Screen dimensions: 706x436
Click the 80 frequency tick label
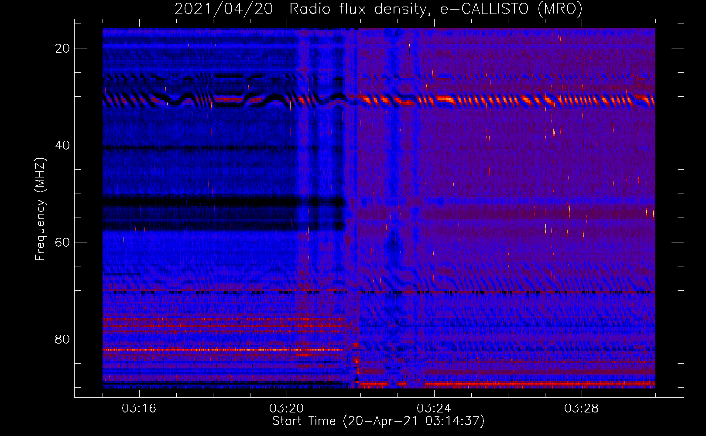tap(62, 339)
